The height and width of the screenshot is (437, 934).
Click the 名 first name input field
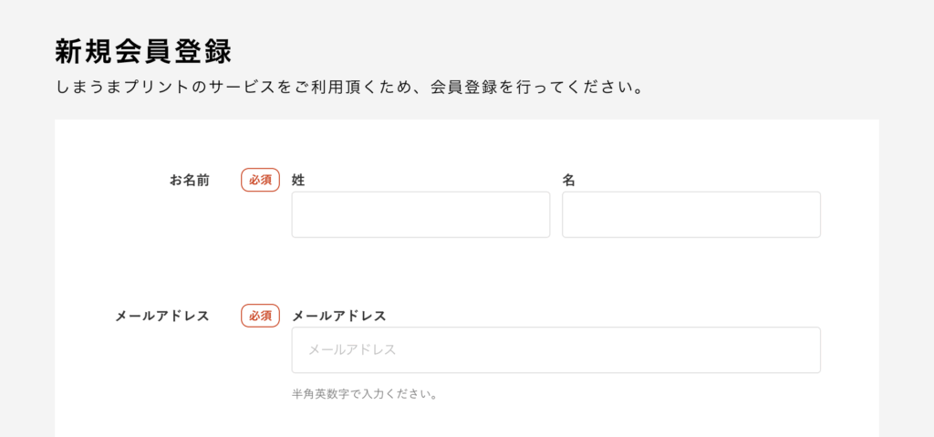(x=690, y=214)
